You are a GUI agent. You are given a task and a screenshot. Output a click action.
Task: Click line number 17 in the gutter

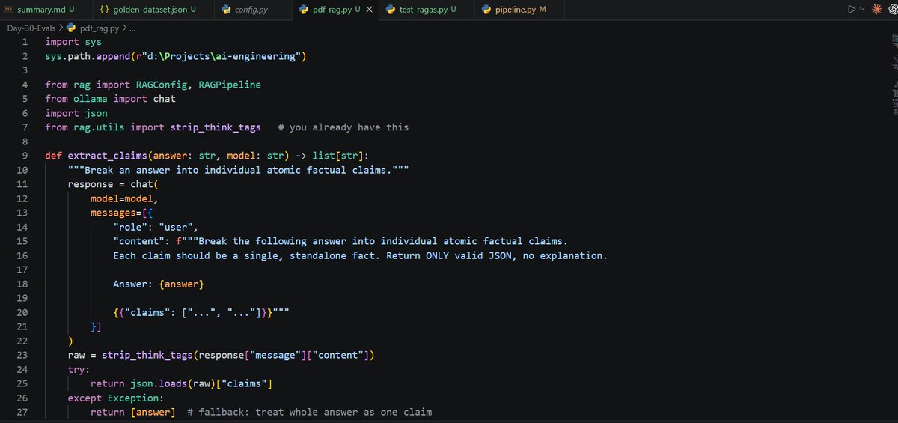pos(22,270)
